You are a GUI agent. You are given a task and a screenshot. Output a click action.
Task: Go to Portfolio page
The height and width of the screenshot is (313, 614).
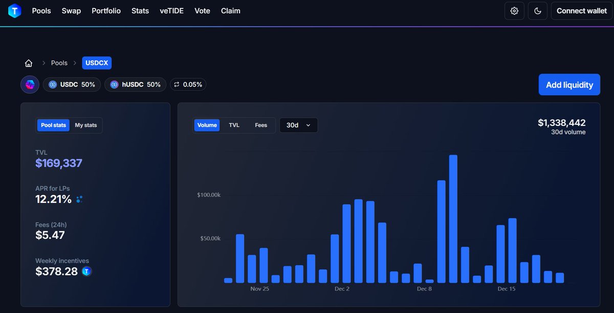click(x=106, y=11)
